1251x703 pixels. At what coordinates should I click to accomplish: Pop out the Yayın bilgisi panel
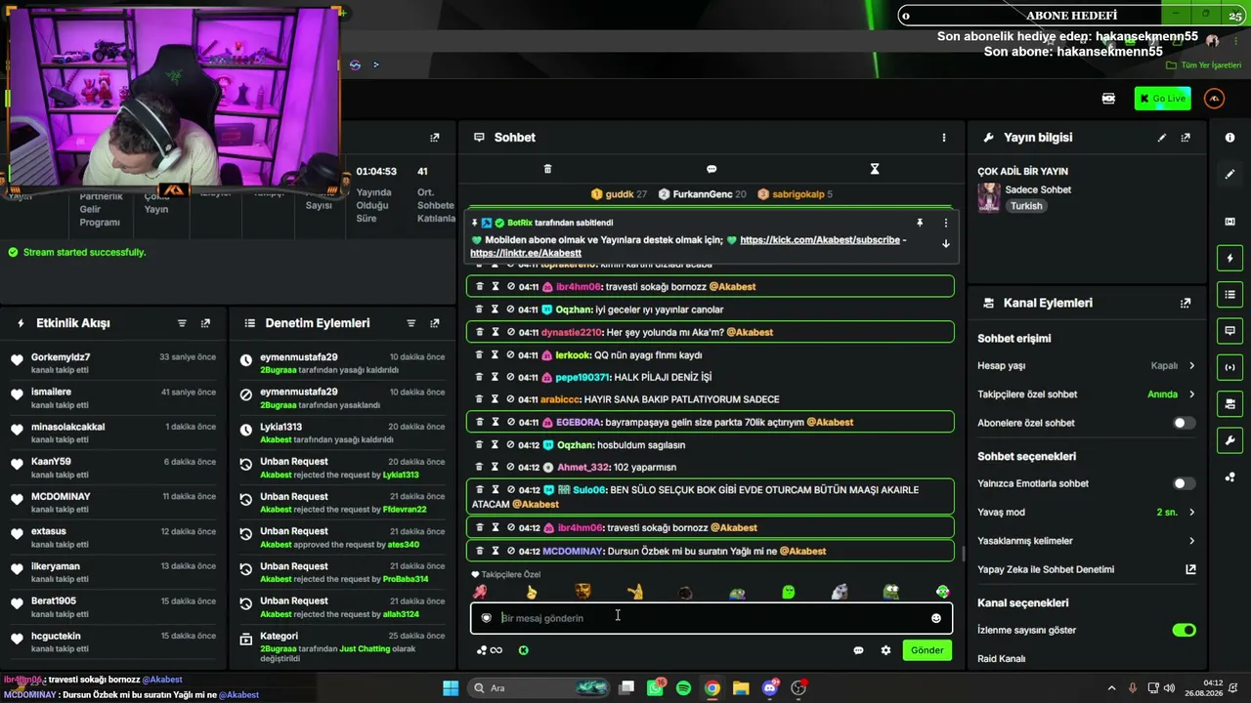1186,138
